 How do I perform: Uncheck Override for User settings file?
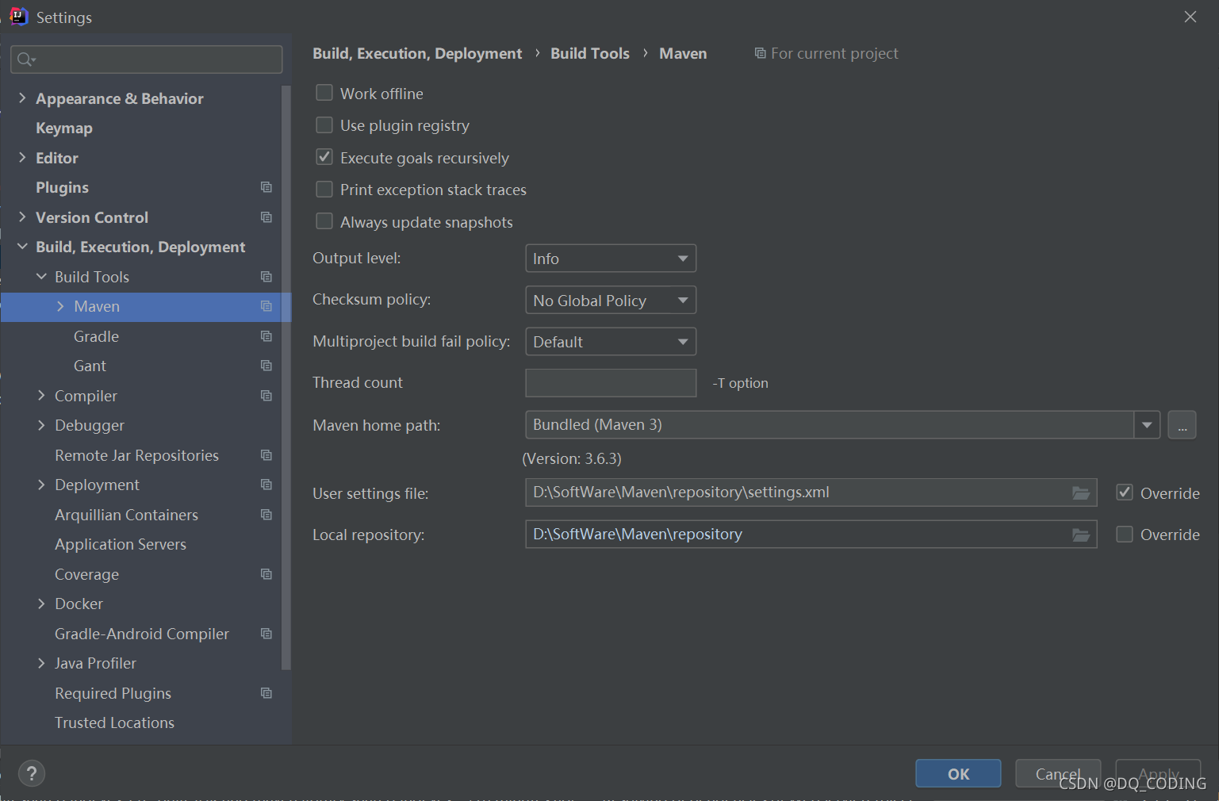[x=1125, y=492]
